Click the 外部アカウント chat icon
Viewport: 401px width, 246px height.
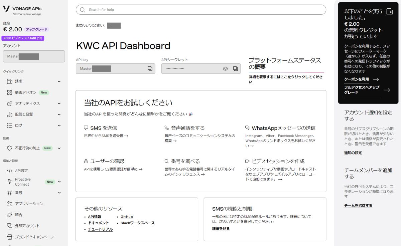(x=9, y=226)
